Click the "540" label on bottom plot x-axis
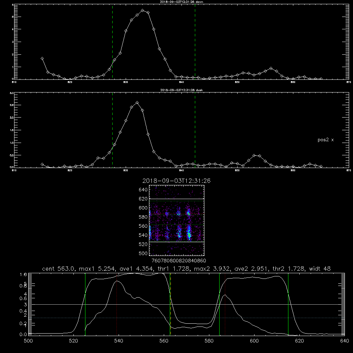The width and height of the screenshot is (353, 353). pos(119,341)
